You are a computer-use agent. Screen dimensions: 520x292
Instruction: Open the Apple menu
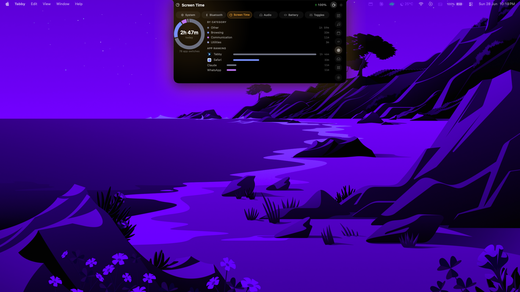[7, 4]
